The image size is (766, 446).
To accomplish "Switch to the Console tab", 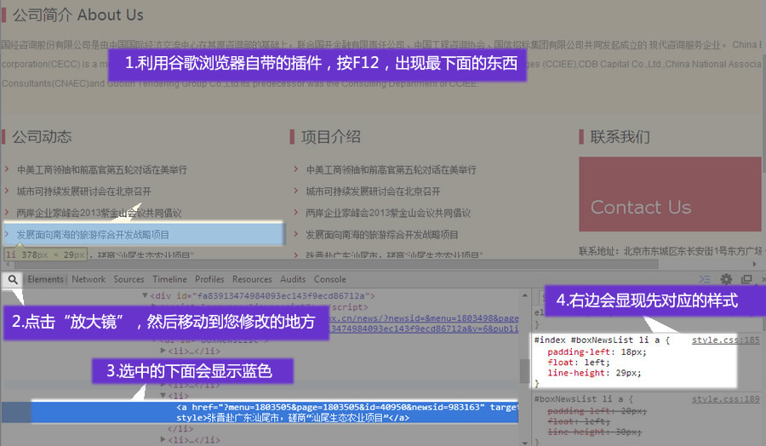I will pos(329,279).
